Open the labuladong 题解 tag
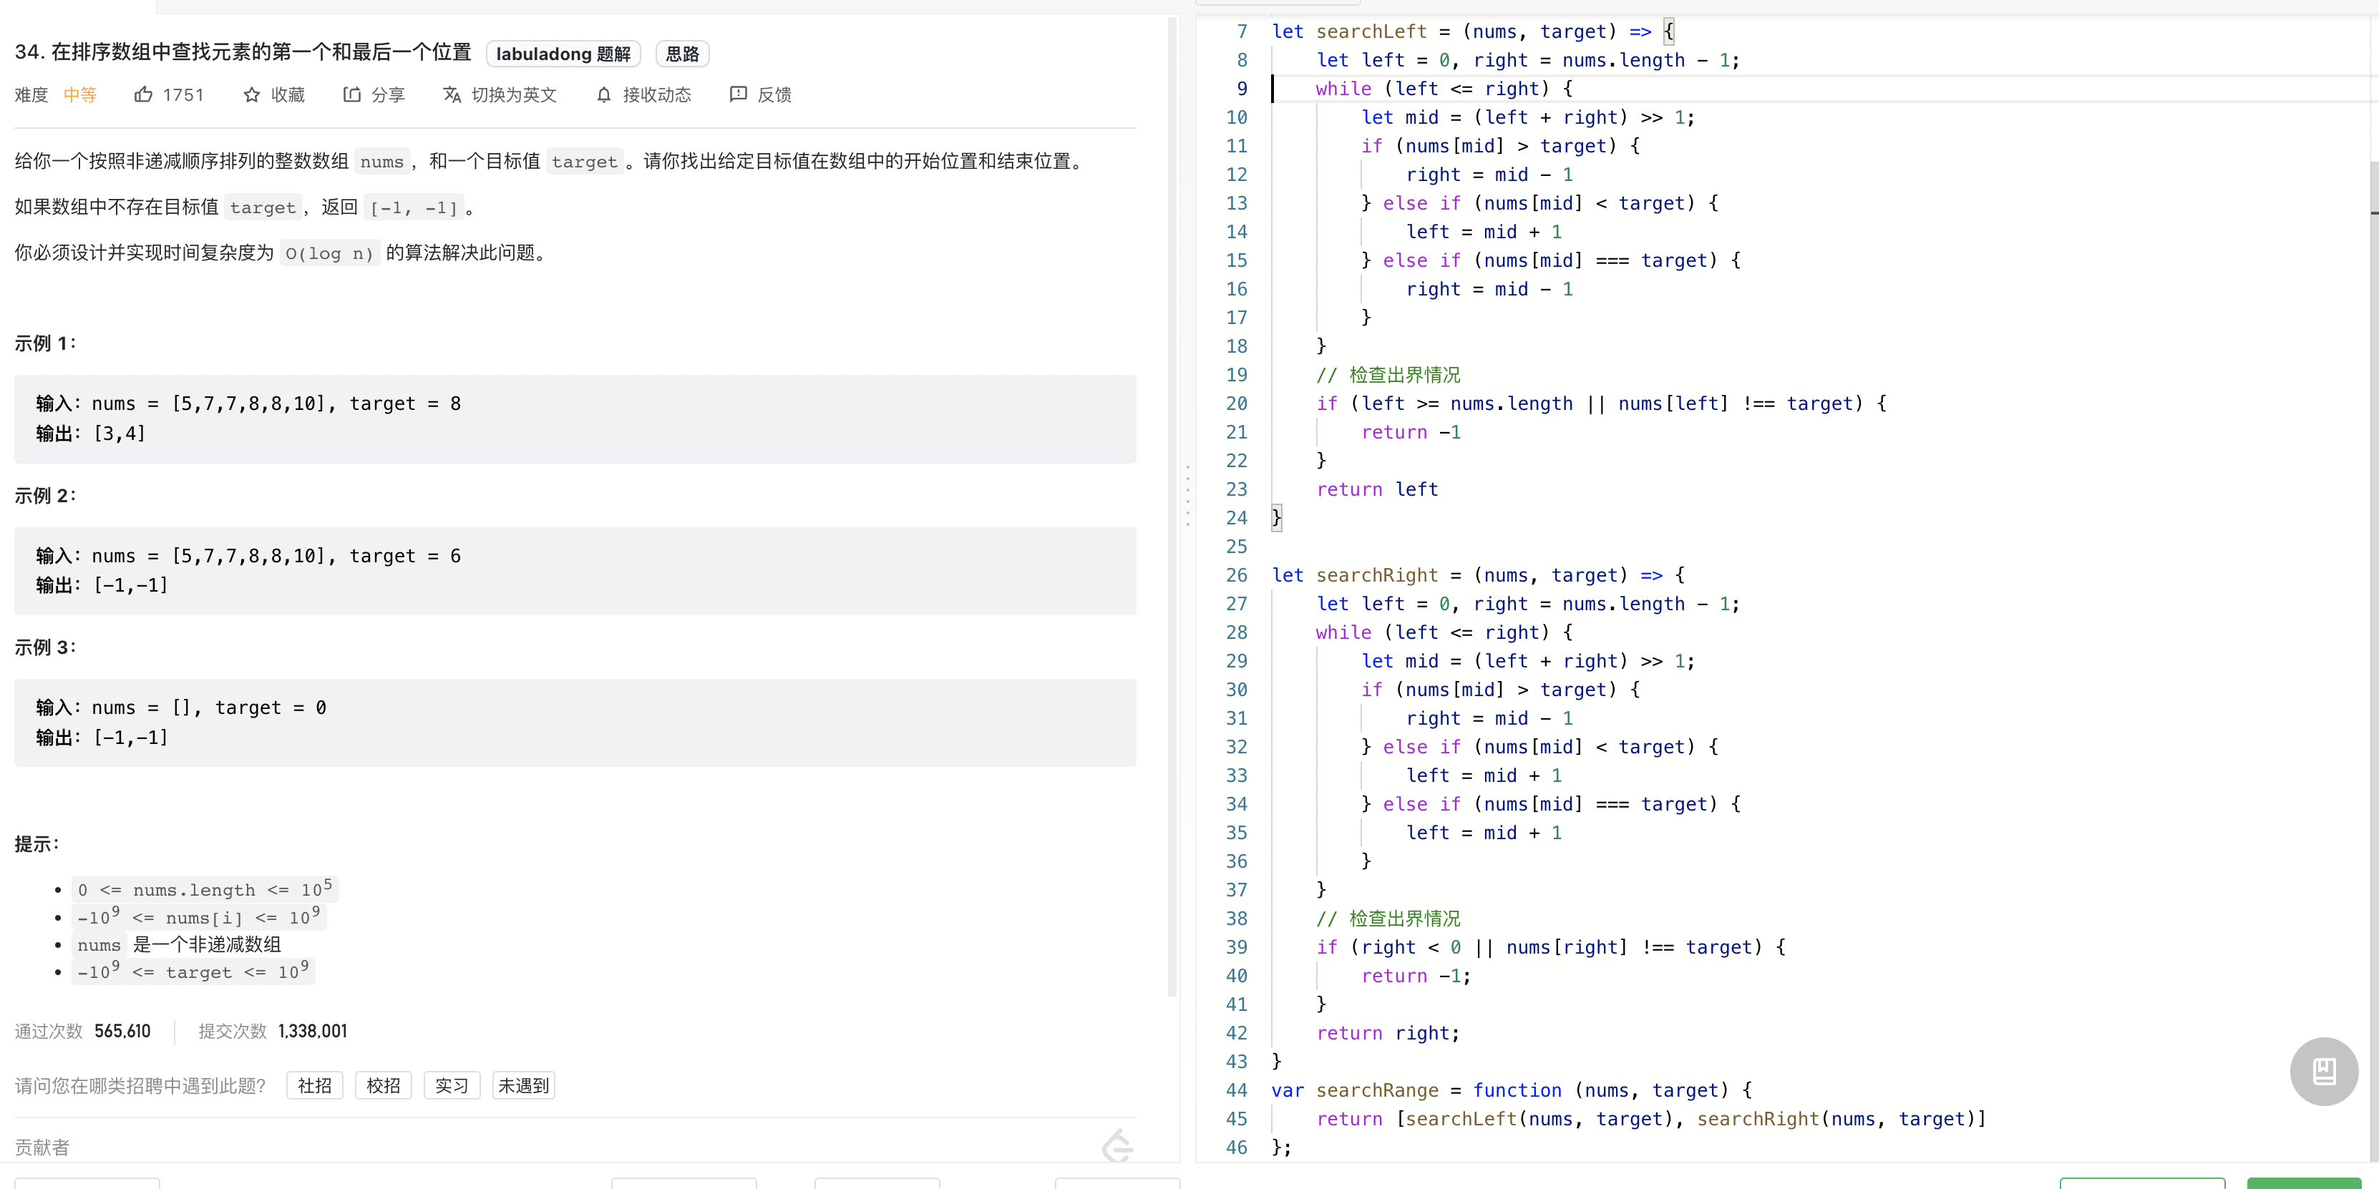Screen dimensions: 2379x1189 point(563,54)
